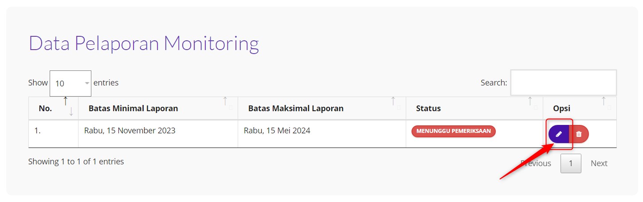
Task: Select page 1 in pagination
Action: [571, 163]
